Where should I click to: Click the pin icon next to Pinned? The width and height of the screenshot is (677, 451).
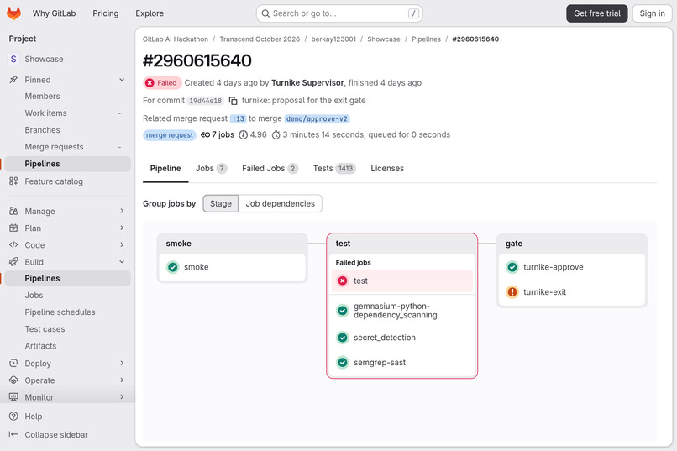[13, 80]
